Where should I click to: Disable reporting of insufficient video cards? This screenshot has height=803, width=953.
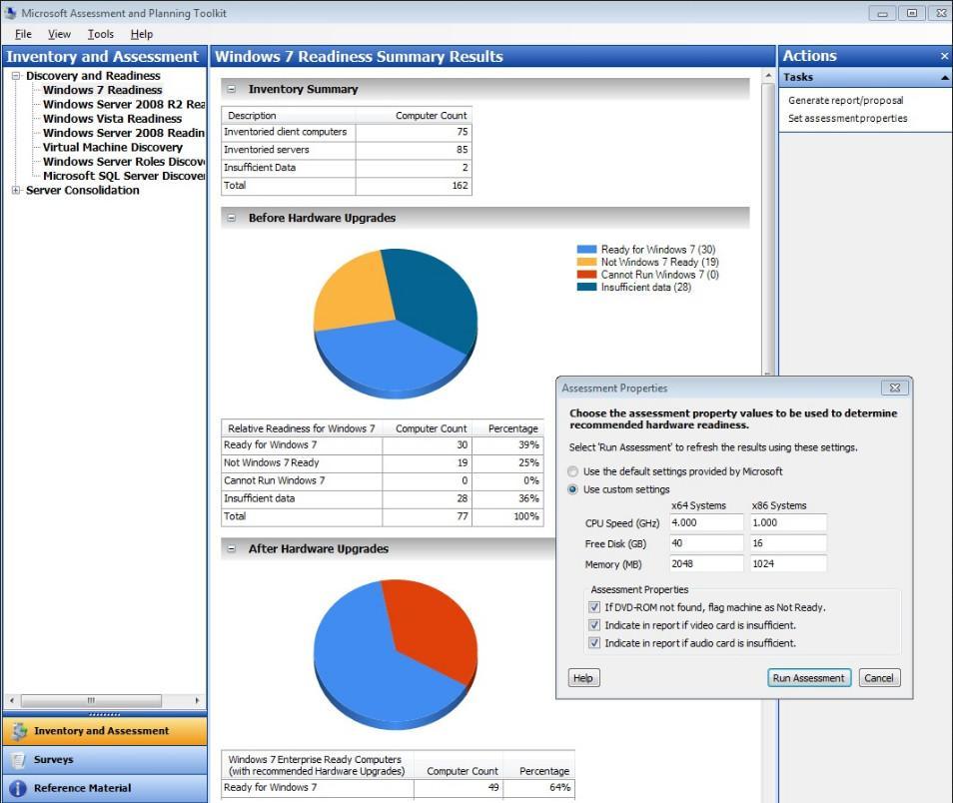coord(594,623)
